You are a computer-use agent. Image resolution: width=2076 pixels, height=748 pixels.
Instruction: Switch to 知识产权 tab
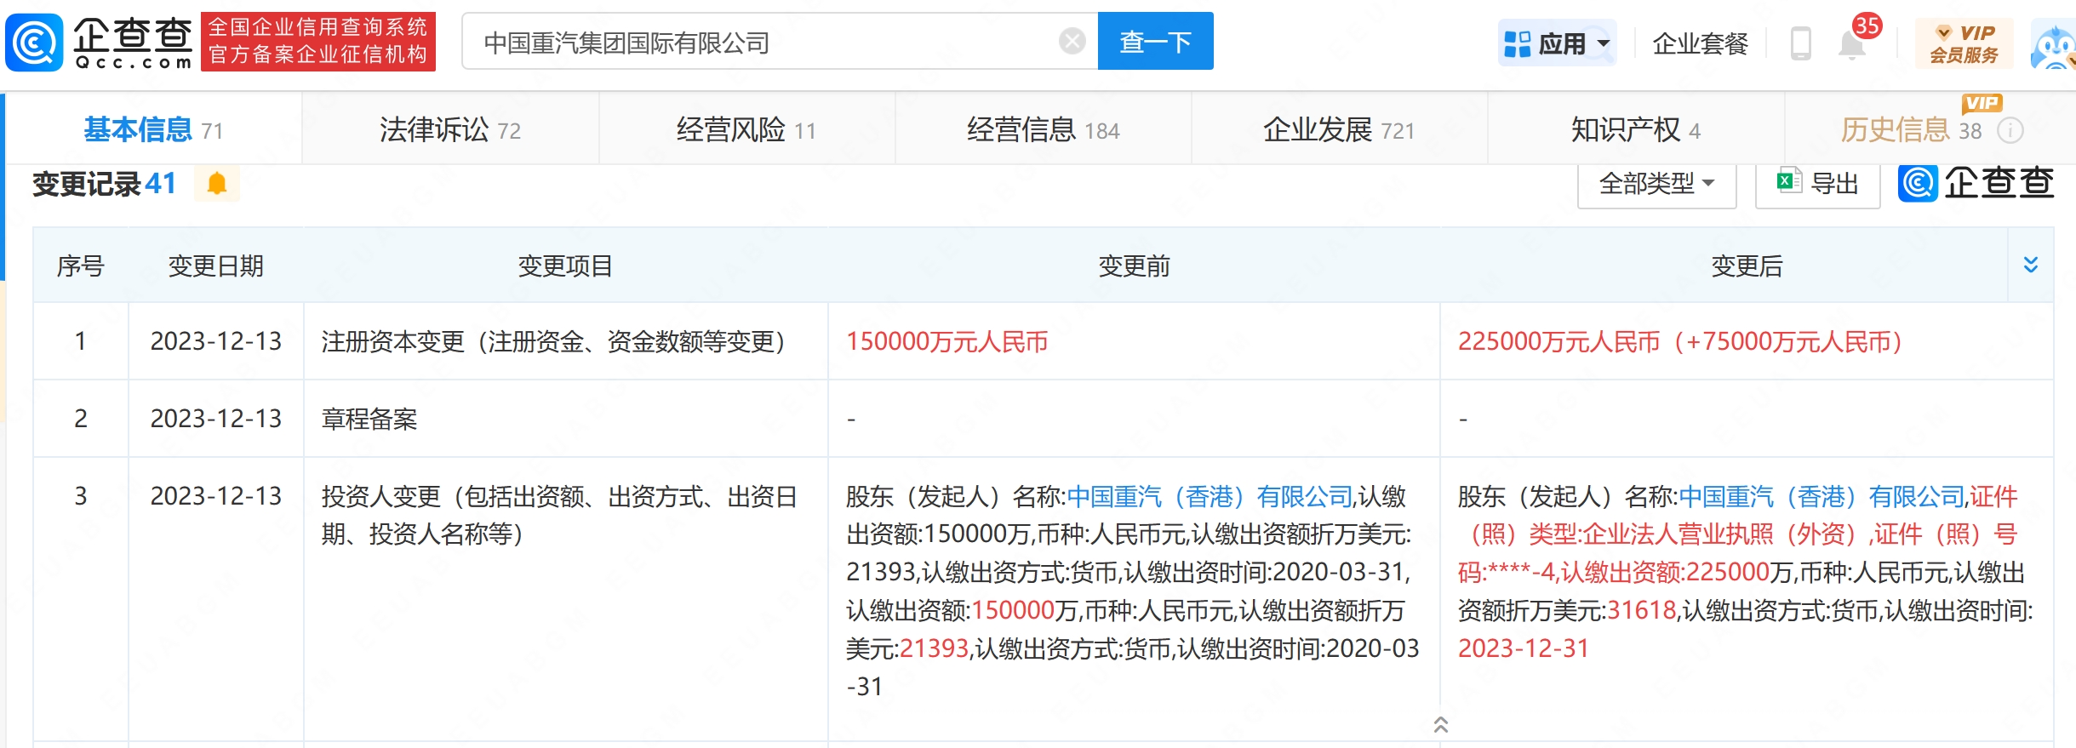click(x=1635, y=129)
